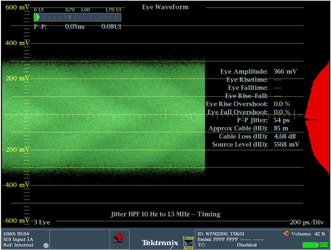Click the -400 mV axis label
The height and width of the screenshot is (250, 331).
tap(16, 185)
